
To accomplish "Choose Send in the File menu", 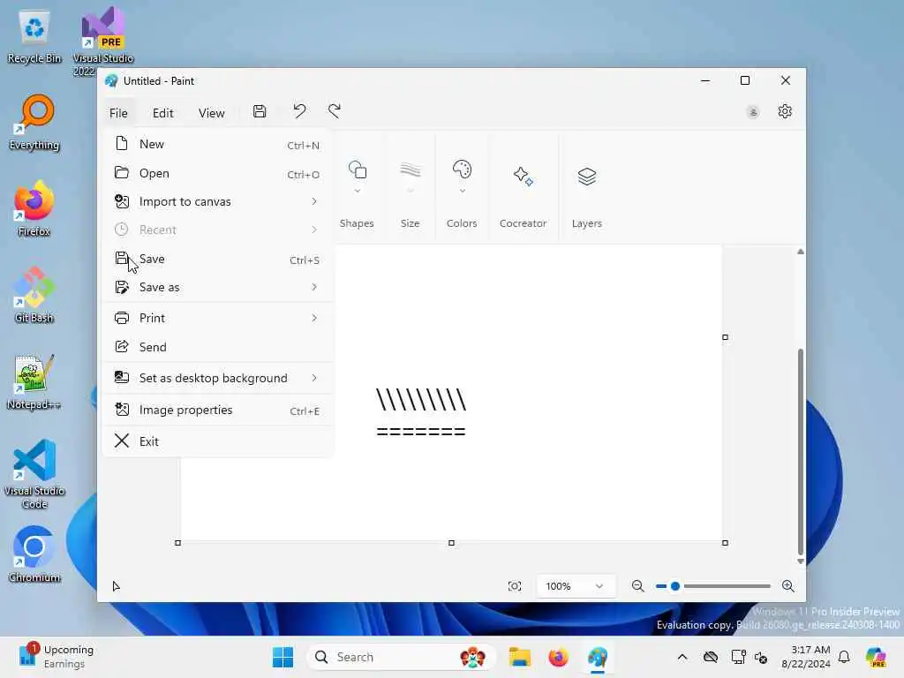I will pyautogui.click(x=217, y=347).
